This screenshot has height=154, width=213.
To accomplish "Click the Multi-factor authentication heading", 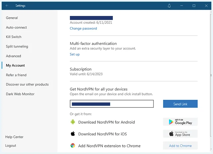I will tap(93, 44).
